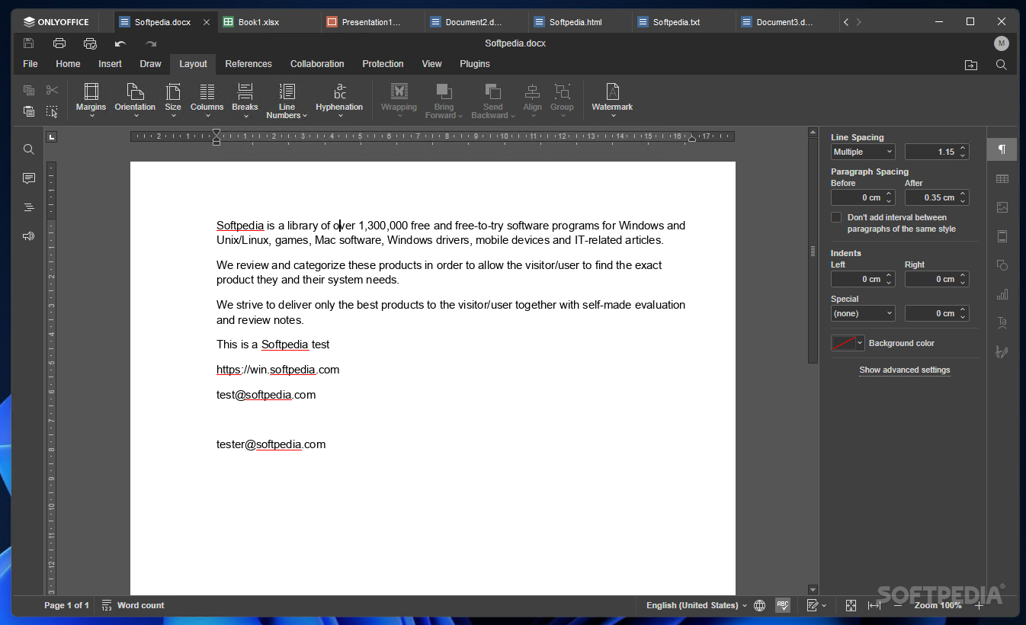Screen dimensions: 1026x625
Task: Open the Track changes status bar button
Action: click(x=816, y=605)
